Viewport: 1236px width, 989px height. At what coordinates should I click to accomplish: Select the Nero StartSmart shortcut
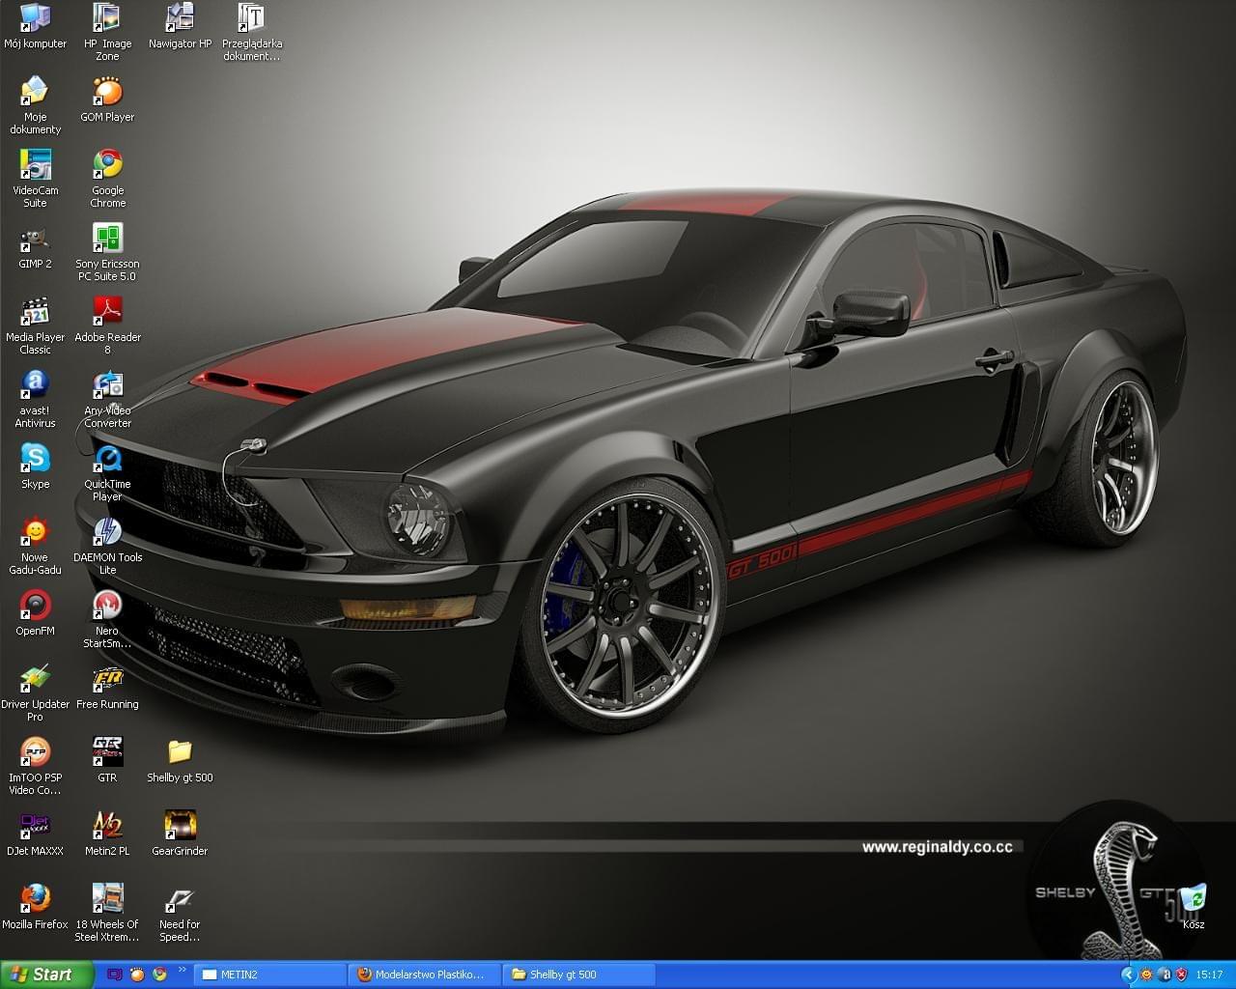click(107, 619)
